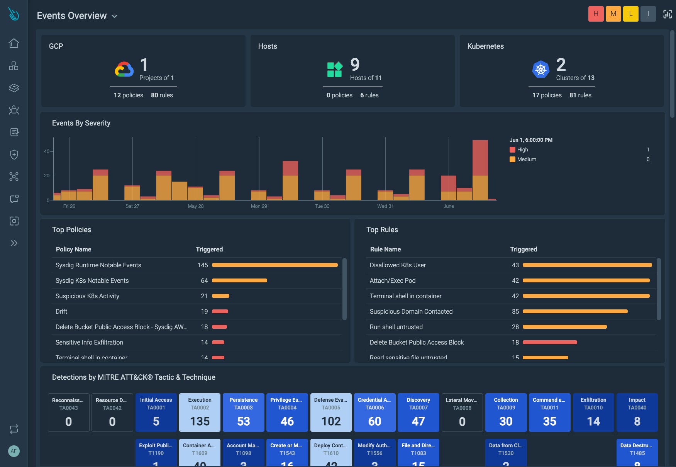
Task: Open the Execution TA0002 tactic tile
Action: point(200,413)
